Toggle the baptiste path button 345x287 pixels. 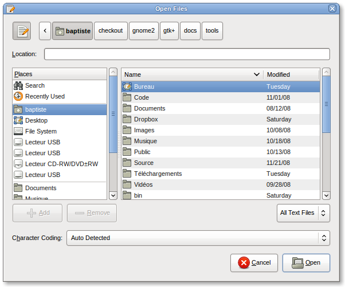pyautogui.click(x=72, y=31)
